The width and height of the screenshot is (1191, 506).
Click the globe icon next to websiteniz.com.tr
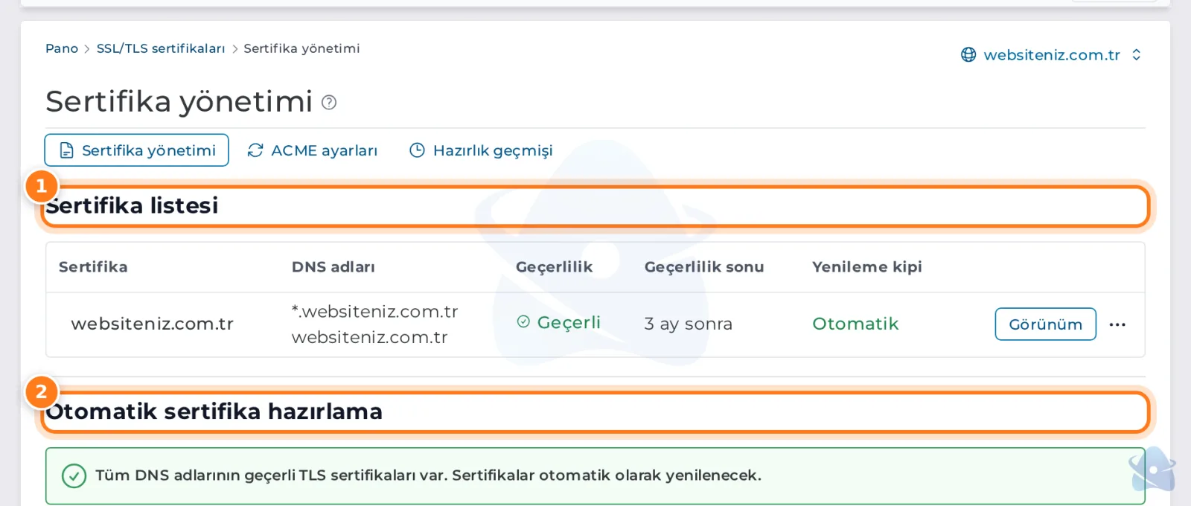coord(968,55)
